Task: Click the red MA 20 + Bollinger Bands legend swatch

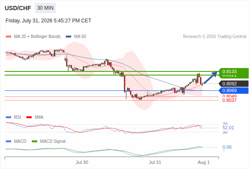Action: coord(8,37)
